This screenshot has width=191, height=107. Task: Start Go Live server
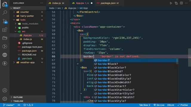(159, 105)
